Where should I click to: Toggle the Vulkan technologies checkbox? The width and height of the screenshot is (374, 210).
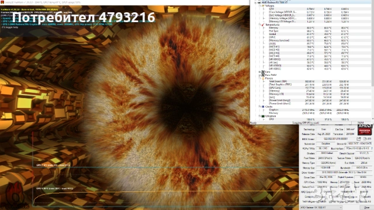(318, 202)
